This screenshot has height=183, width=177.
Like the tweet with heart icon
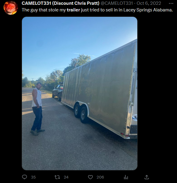90,177
